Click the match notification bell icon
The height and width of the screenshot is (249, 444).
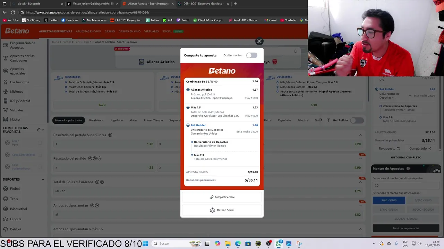(295, 51)
